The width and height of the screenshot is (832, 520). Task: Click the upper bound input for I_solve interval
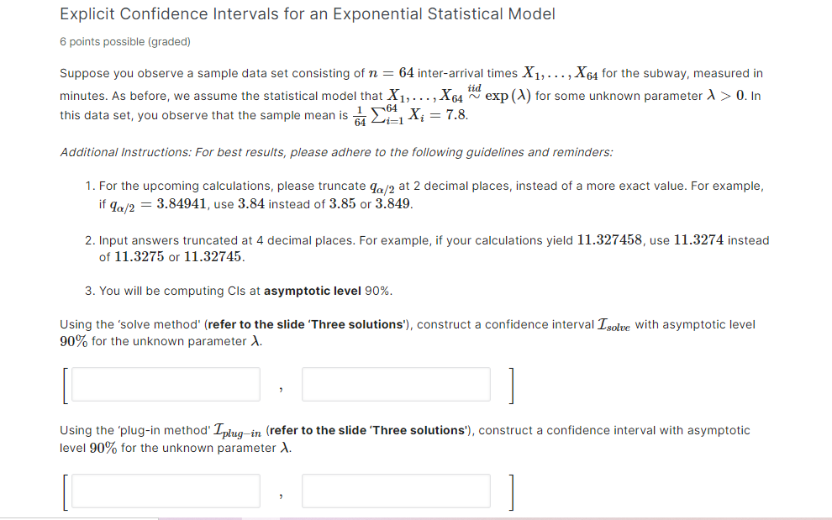tap(395, 384)
